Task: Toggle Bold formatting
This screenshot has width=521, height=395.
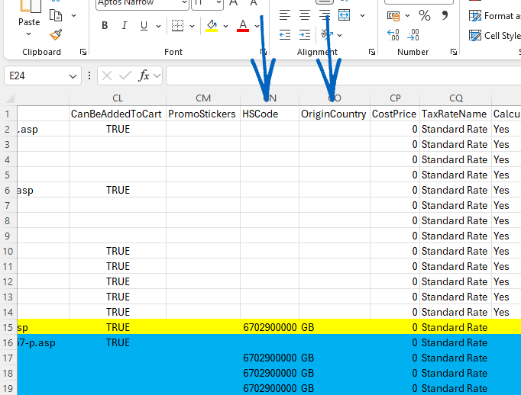Action: coord(105,25)
